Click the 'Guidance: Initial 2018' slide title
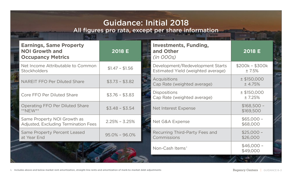This screenshot has width=292, height=177. [x=146, y=23]
